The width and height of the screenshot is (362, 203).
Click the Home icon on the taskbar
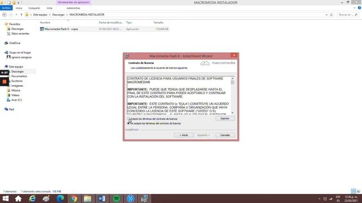[18, 198]
